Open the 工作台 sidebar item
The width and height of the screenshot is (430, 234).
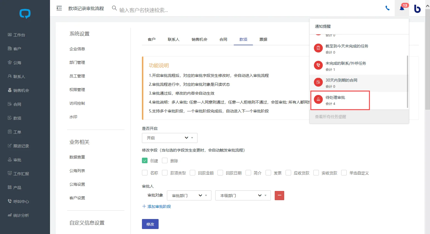[x=17, y=35]
